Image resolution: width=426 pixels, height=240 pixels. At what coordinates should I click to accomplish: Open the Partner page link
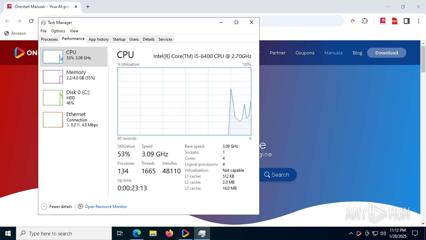[x=278, y=53]
